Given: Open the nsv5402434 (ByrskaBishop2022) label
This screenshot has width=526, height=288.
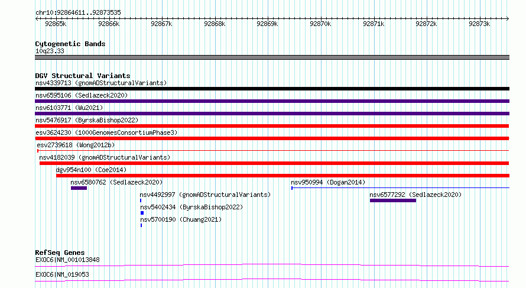Looking at the screenshot, I should click(191, 207).
